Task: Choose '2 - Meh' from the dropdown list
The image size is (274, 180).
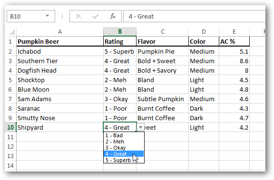Action: [x=124, y=142]
